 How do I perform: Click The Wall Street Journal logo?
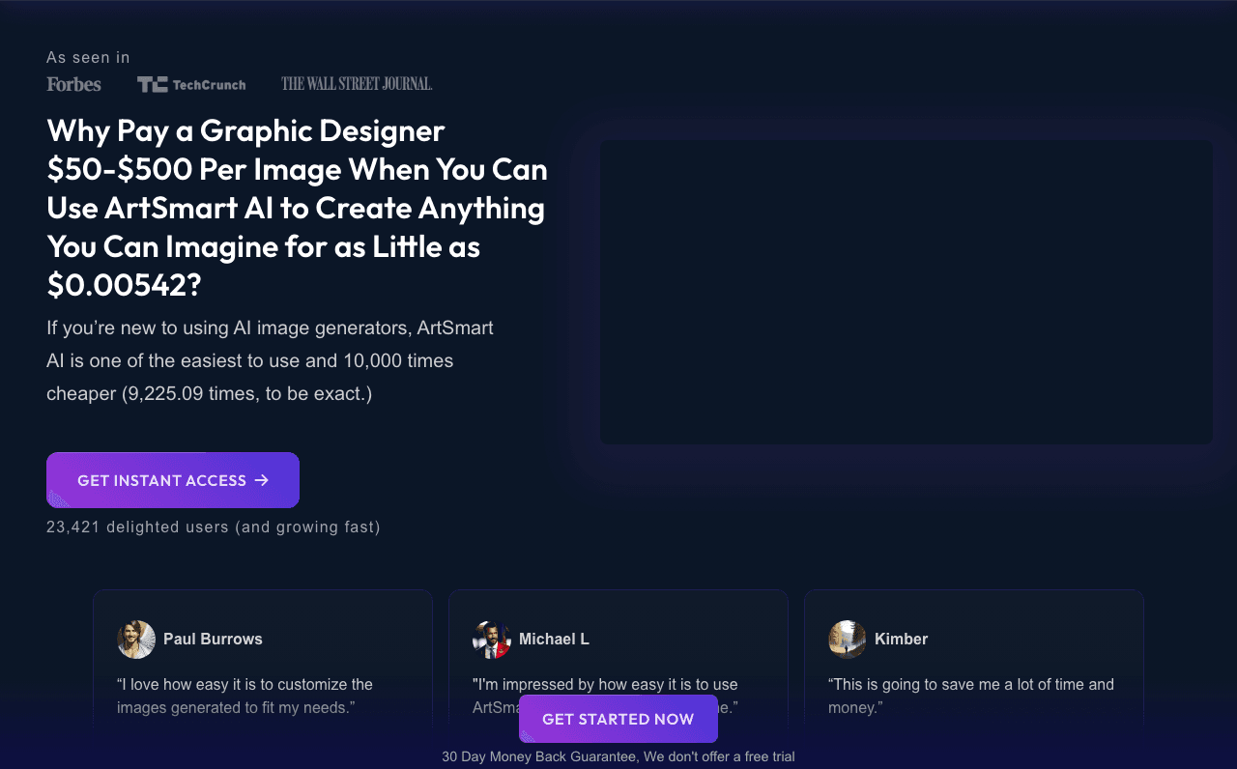point(357,84)
